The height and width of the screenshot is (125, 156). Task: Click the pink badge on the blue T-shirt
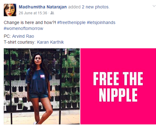[43, 76]
